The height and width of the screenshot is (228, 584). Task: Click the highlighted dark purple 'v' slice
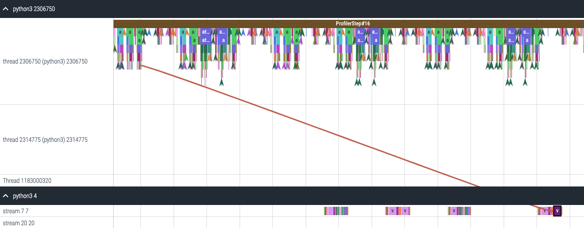pyautogui.click(x=557, y=211)
